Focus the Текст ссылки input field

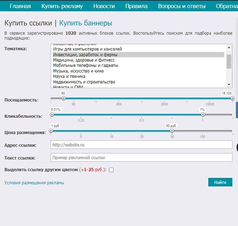(x=141, y=157)
